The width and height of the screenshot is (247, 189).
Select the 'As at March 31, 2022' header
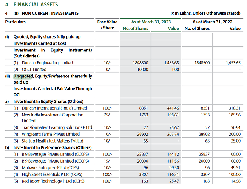(212, 22)
